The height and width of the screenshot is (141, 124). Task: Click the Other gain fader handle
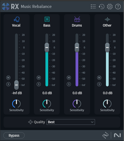coord(107,47)
